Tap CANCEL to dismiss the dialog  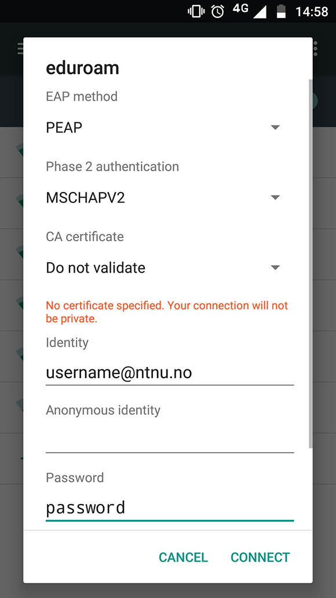click(x=183, y=557)
